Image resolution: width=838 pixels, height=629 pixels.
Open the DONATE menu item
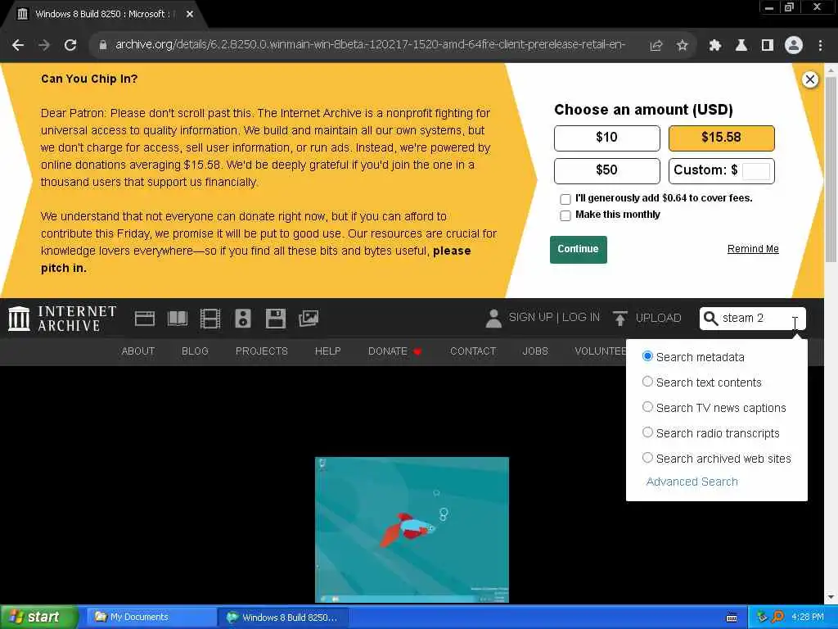(395, 351)
